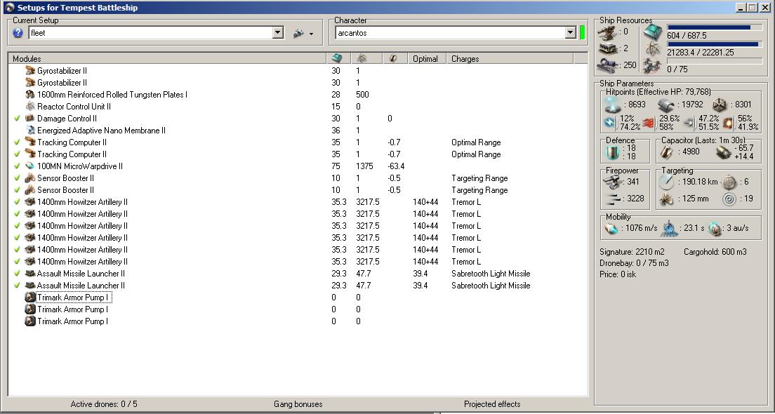
Task: Click the CPU column header icon
Action: (337, 58)
